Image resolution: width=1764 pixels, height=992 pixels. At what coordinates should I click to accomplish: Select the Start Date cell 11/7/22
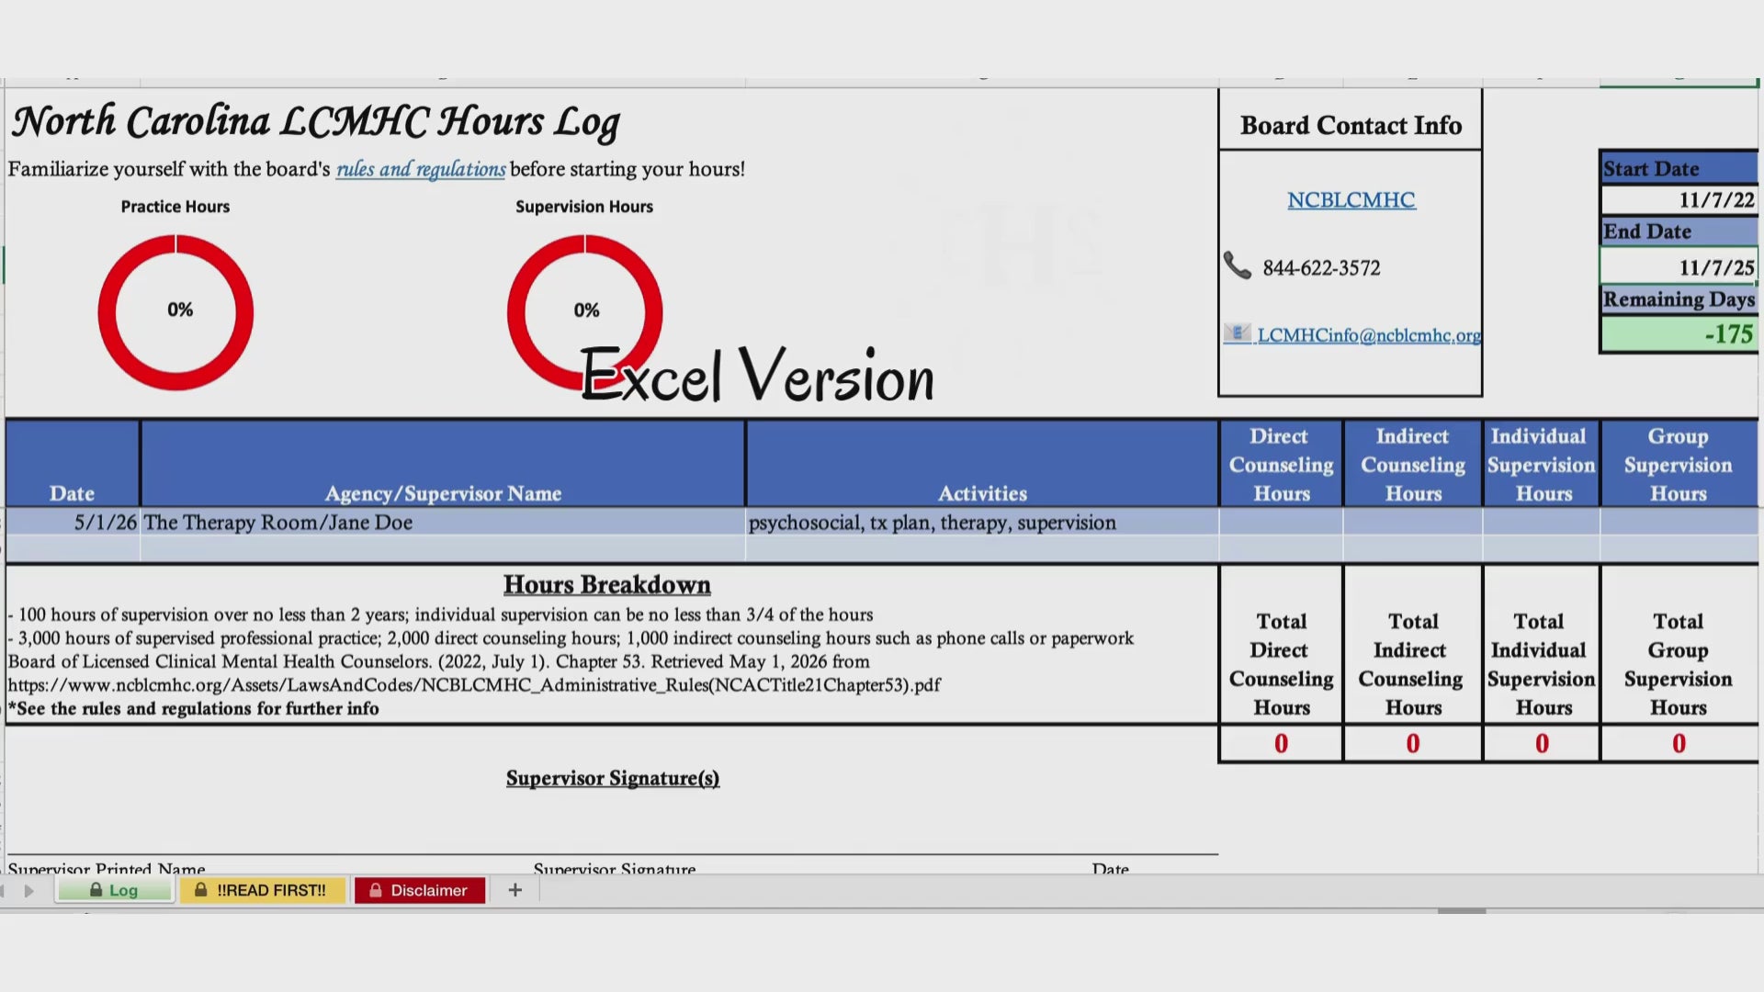tap(1679, 199)
